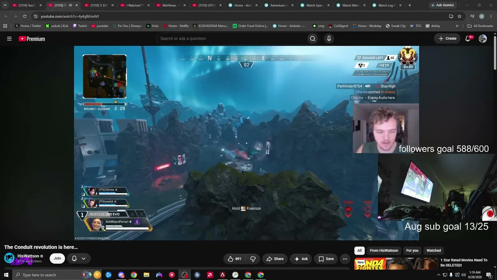The image size is (497, 280).
Task: Open the Twitch bookmark
Action: (80, 26)
